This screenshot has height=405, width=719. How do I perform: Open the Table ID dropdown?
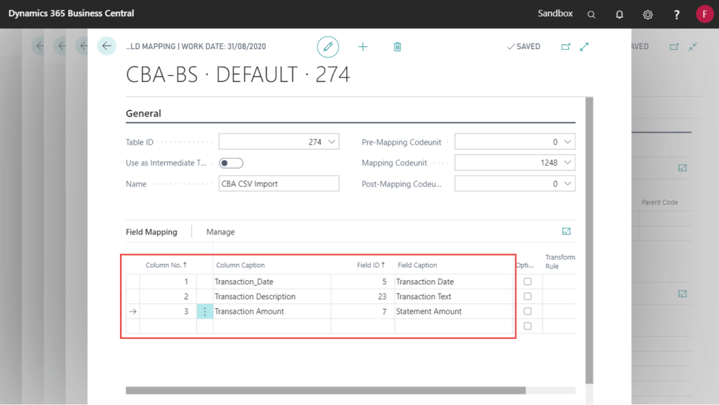tap(332, 141)
